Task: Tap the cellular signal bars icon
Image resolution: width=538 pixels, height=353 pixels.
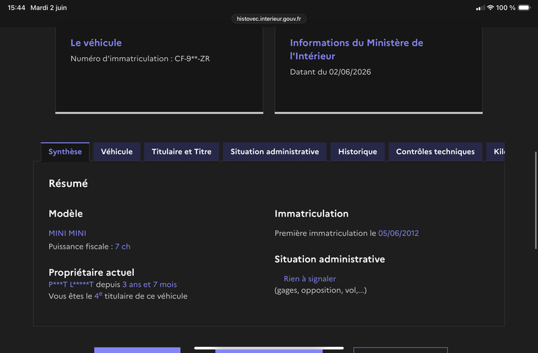Action: pyautogui.click(x=480, y=8)
